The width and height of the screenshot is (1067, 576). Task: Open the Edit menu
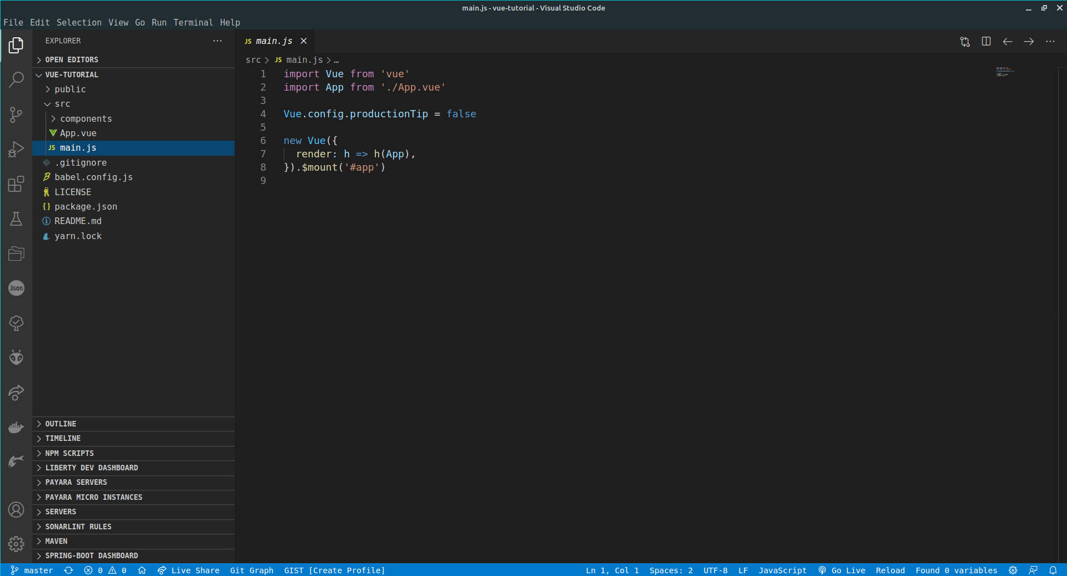pos(39,22)
